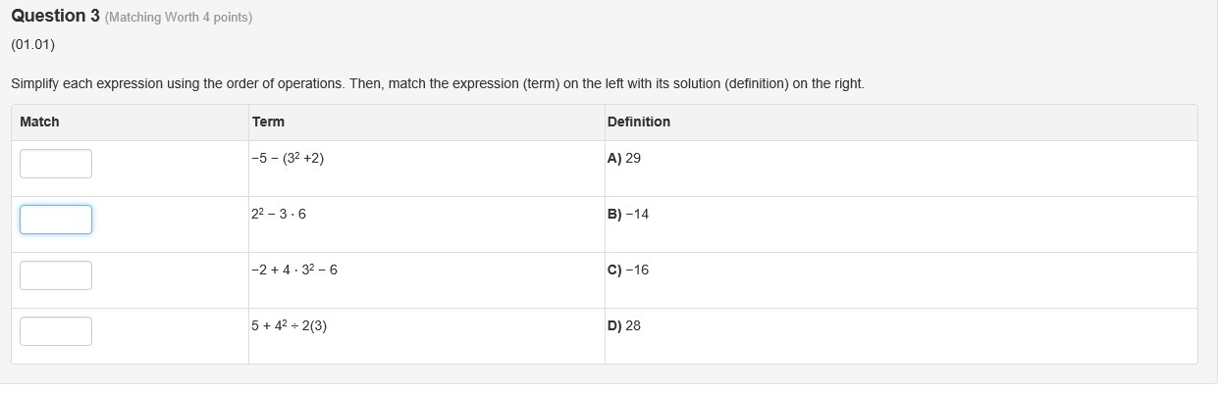Select the match box for −2 + 4 · 3² − 6

point(56,275)
